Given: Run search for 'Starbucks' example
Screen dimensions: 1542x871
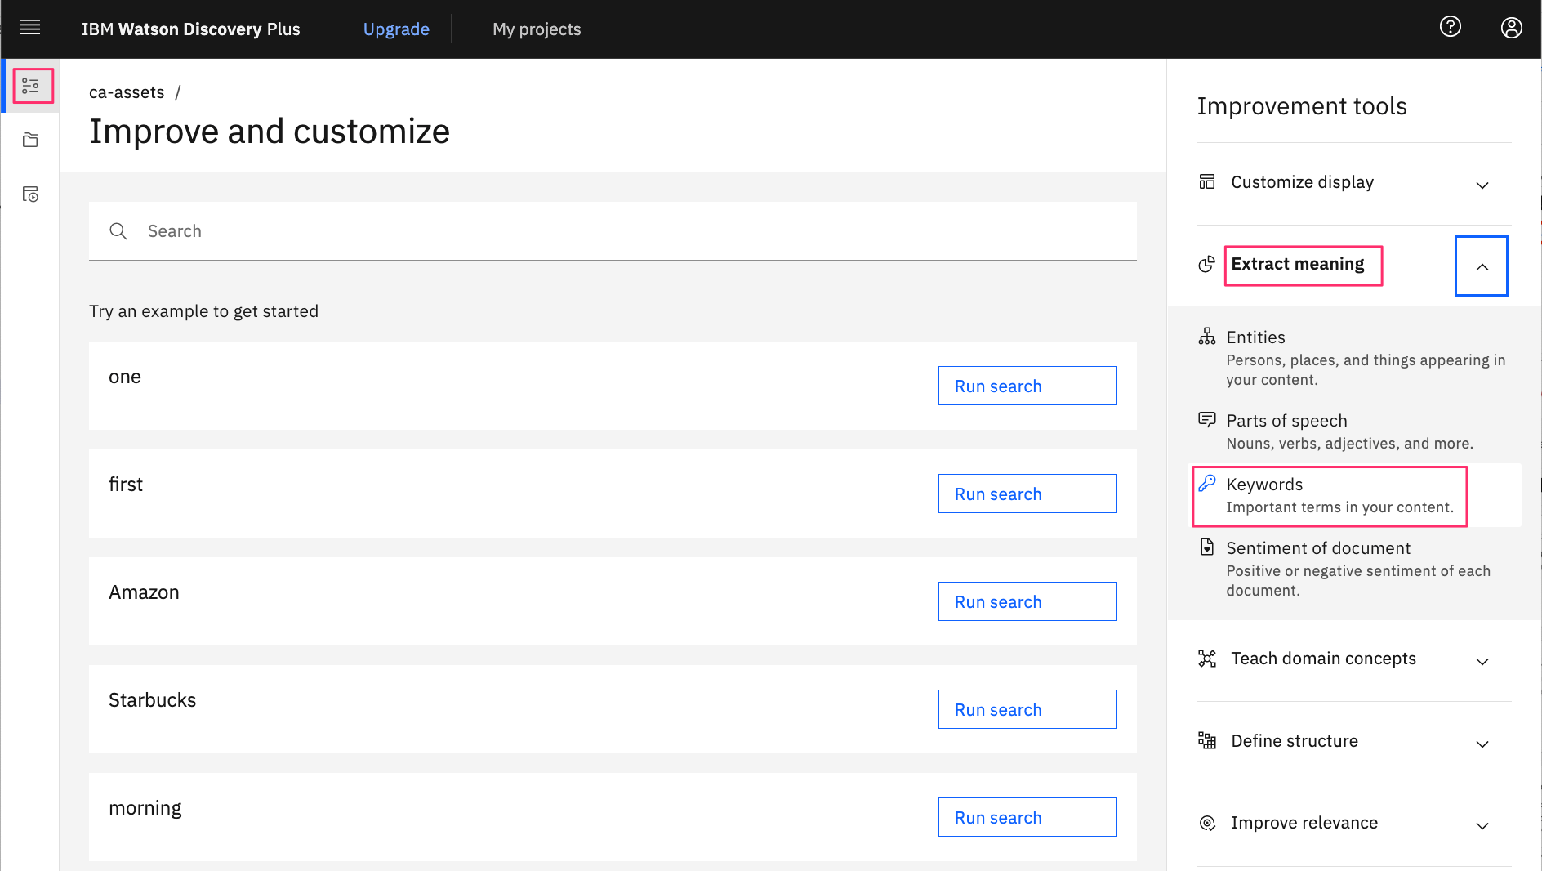Looking at the screenshot, I should 1027,709.
